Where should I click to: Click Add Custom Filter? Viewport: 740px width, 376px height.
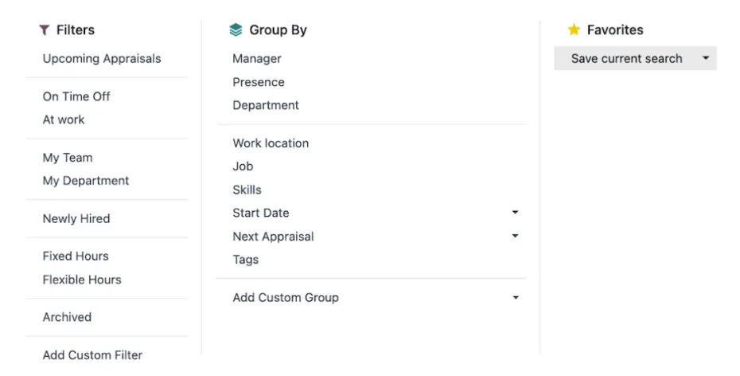(x=92, y=355)
